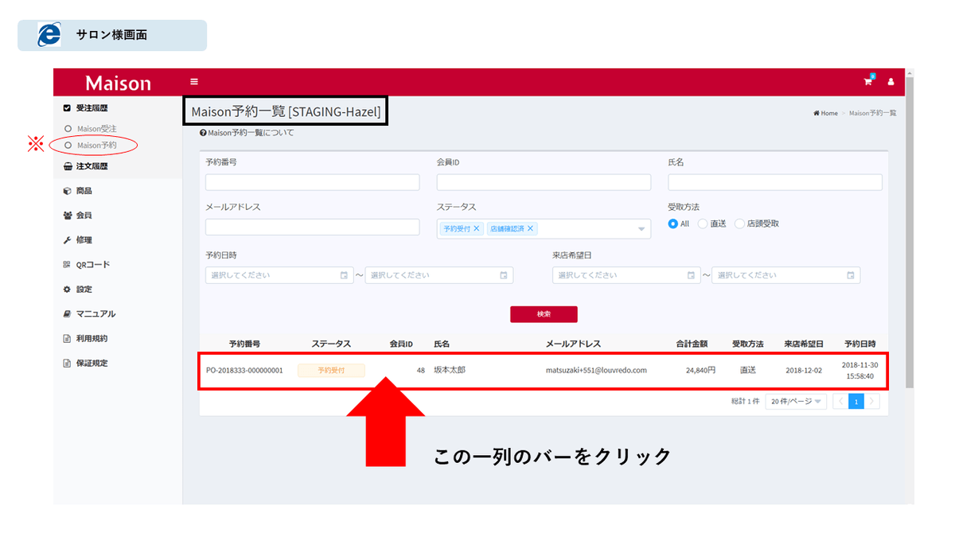The height and width of the screenshot is (537, 955).
Task: Click the user profile icon
Action: coord(891,82)
